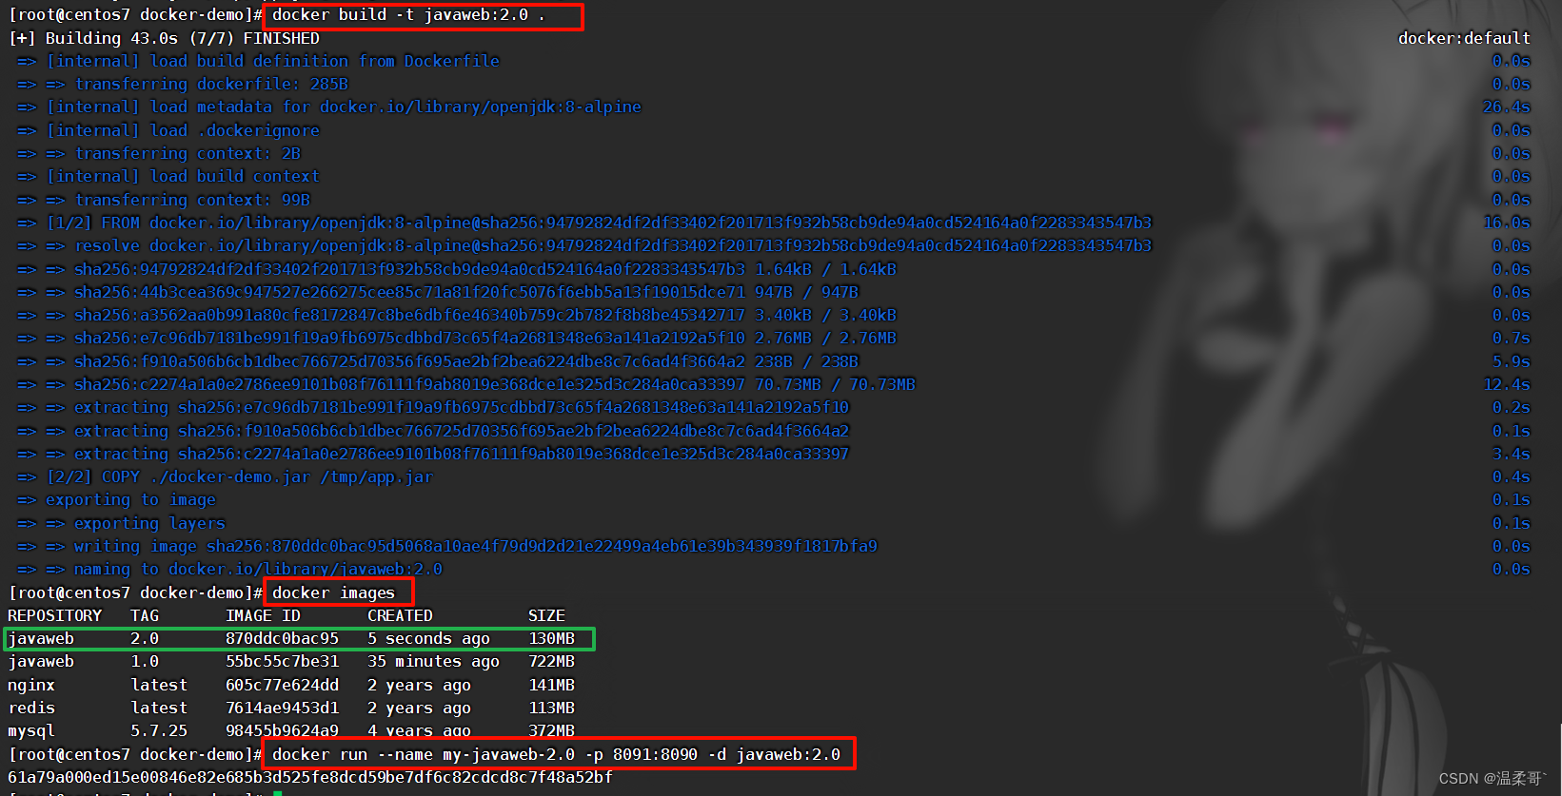Viewport: 1562px width, 796px height.
Task: Select image ID '605c77e624dd'
Action: click(282, 685)
